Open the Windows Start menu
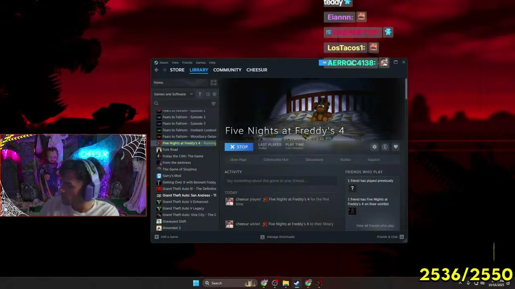515x289 pixels. 196,283
